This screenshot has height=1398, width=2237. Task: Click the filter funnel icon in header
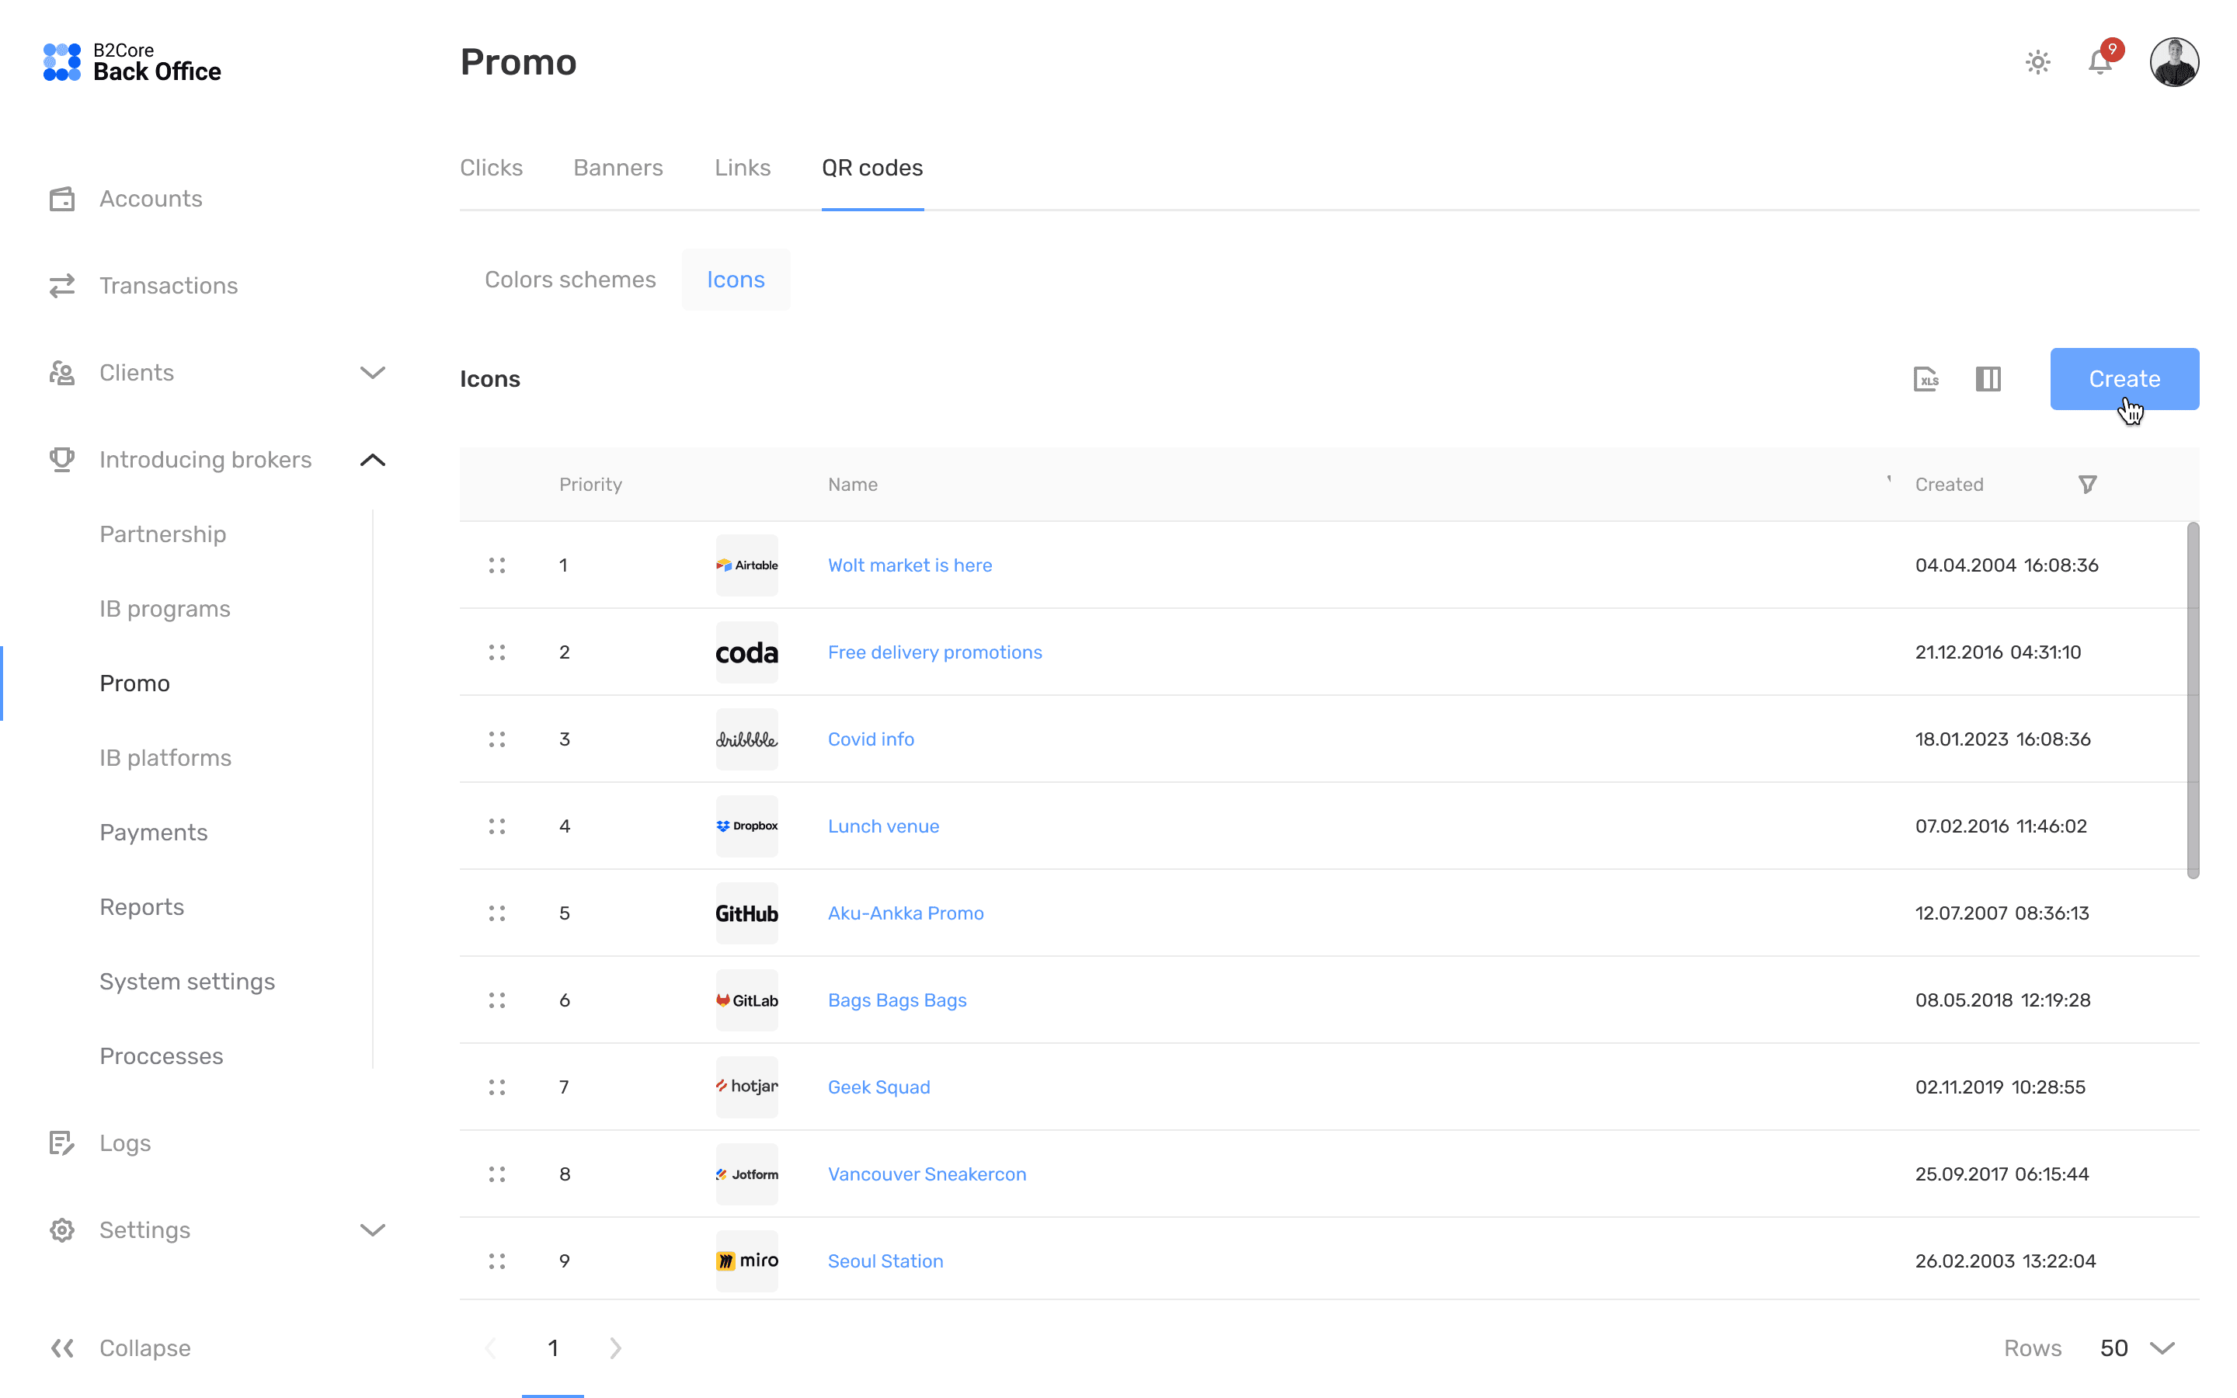[2087, 485]
